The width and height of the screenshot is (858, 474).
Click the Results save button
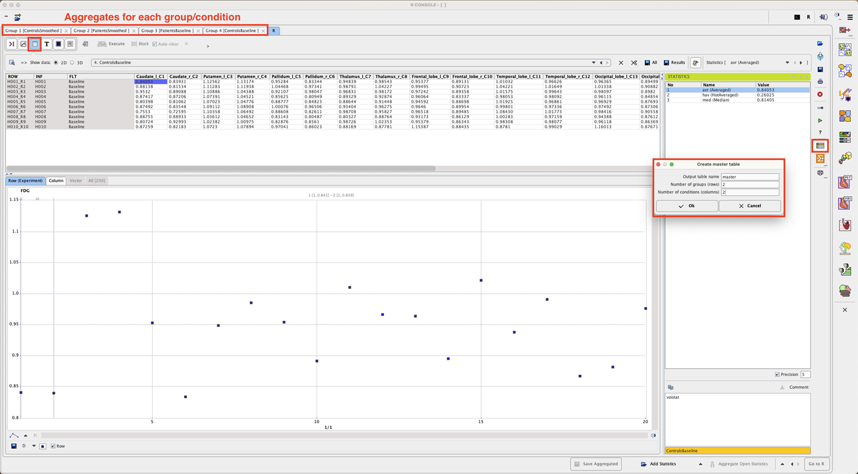pos(674,63)
